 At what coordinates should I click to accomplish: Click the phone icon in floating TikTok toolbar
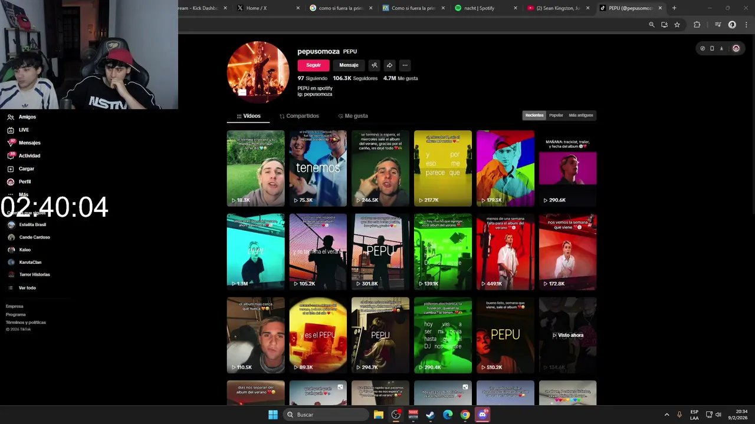click(712, 48)
